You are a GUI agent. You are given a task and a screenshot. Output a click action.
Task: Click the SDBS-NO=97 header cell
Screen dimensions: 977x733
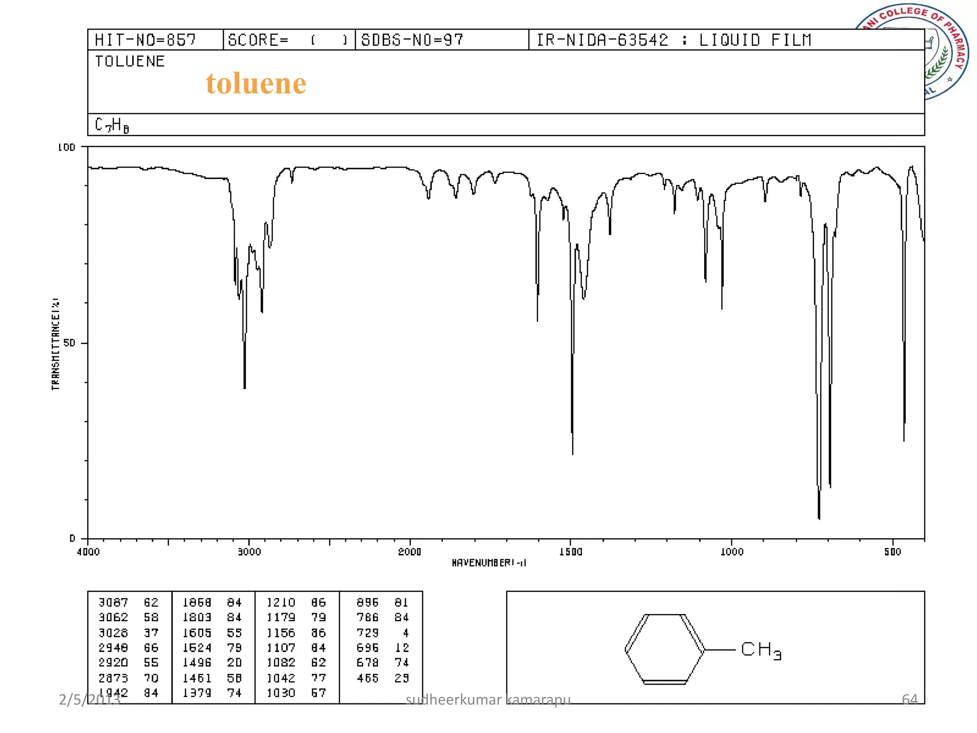tap(412, 40)
